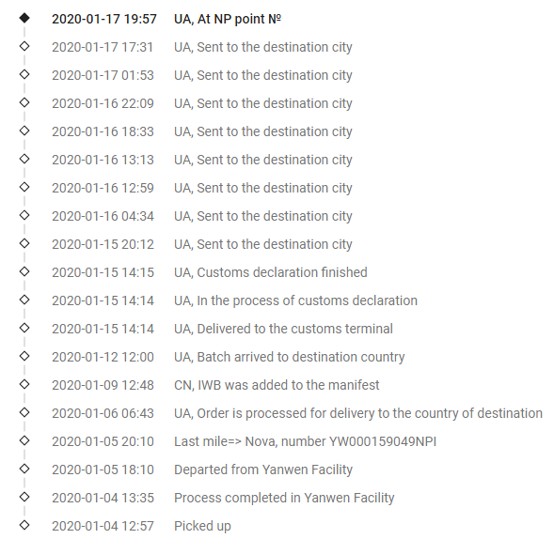This screenshot has height=539, width=554.
Task: Click the diamond icon next to 2020-01-15 14:15
Action: pyautogui.click(x=24, y=271)
